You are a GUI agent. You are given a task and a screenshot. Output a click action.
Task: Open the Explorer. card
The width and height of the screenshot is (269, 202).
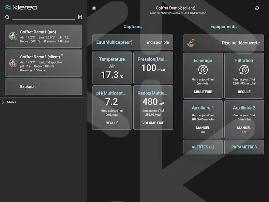pos(44,87)
